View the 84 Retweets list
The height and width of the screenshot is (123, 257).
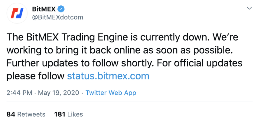click(x=26, y=114)
